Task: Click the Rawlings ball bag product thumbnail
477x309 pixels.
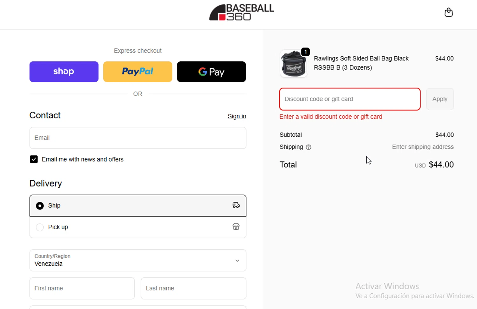Action: click(x=294, y=64)
